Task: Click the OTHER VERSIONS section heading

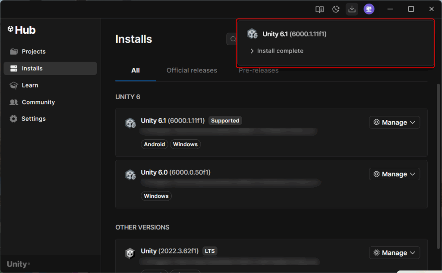Action: (x=142, y=227)
